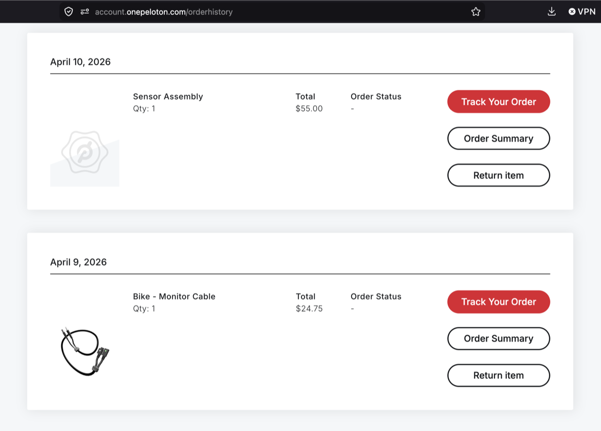Bookmark this page with the star icon
This screenshot has width=601, height=431.
point(476,12)
